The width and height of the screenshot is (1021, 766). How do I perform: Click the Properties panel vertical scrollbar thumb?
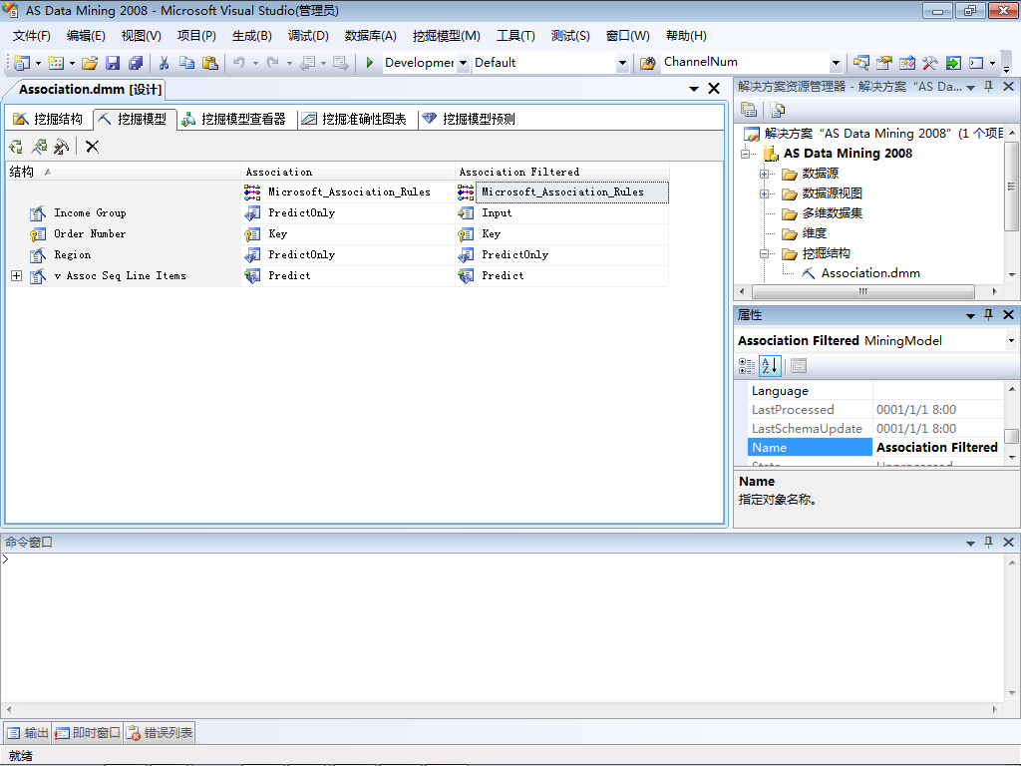click(1011, 436)
